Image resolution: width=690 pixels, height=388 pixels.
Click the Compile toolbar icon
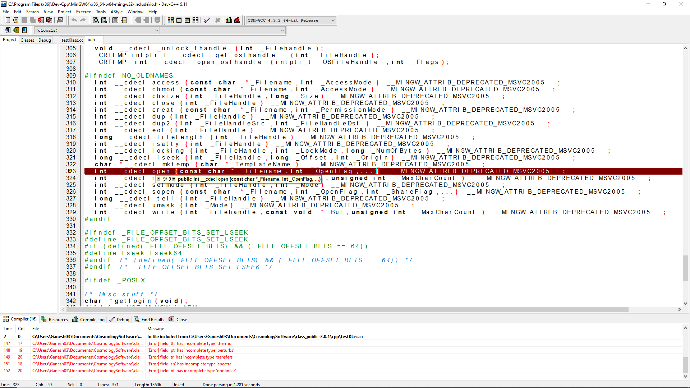[171, 20]
